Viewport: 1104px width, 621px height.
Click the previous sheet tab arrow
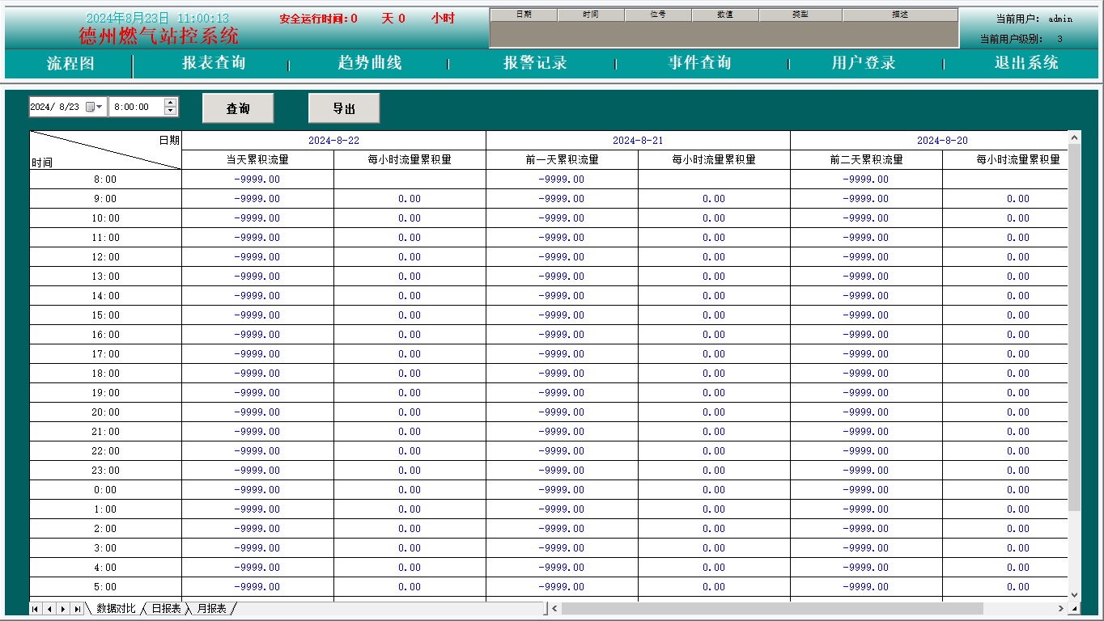pyautogui.click(x=49, y=609)
